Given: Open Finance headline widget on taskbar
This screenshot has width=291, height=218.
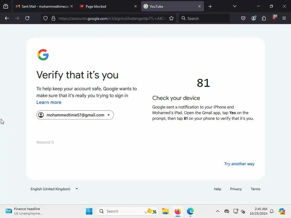Looking at the screenshot, I should coord(24,211).
